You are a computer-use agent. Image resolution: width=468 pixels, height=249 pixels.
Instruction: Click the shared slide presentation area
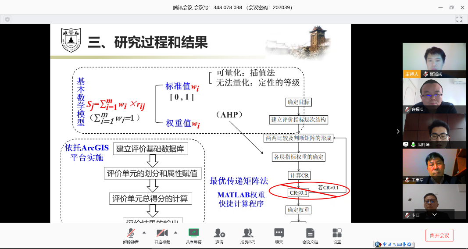pos(200,132)
